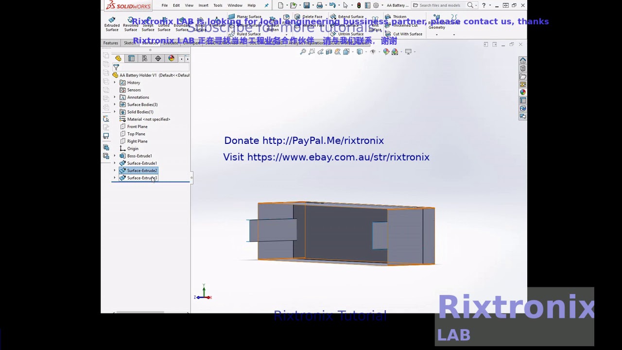Switch to the Features tab

tap(111, 43)
